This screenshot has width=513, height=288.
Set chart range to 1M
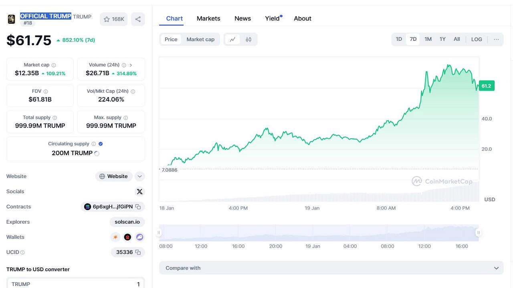428,39
